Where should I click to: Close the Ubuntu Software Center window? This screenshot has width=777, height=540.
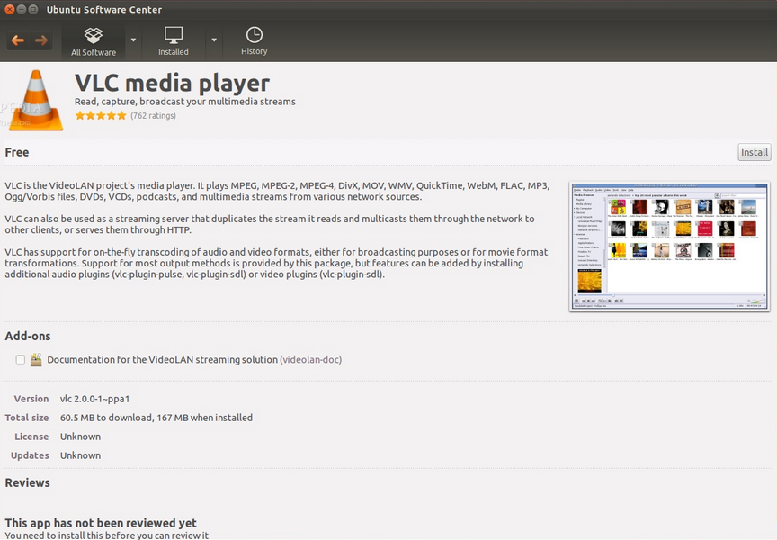pyautogui.click(x=10, y=9)
